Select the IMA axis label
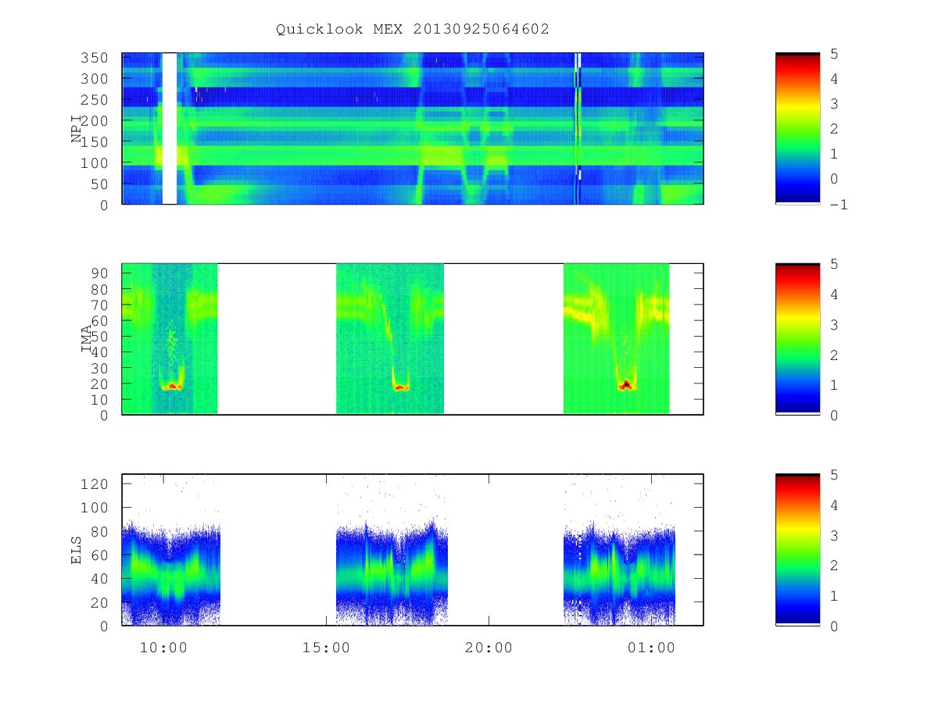 click(86, 339)
